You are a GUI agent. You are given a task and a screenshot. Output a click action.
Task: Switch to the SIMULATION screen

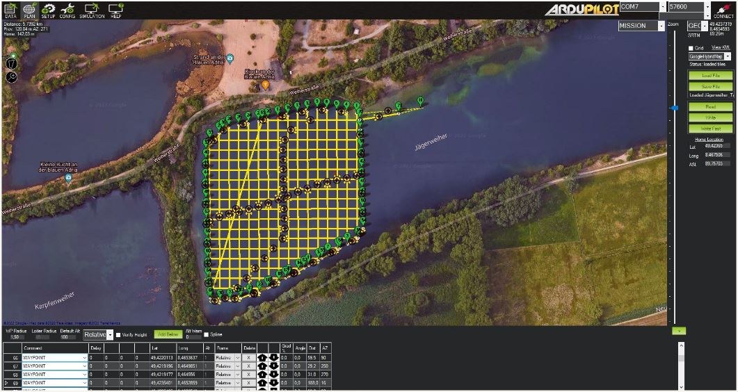coord(92,10)
